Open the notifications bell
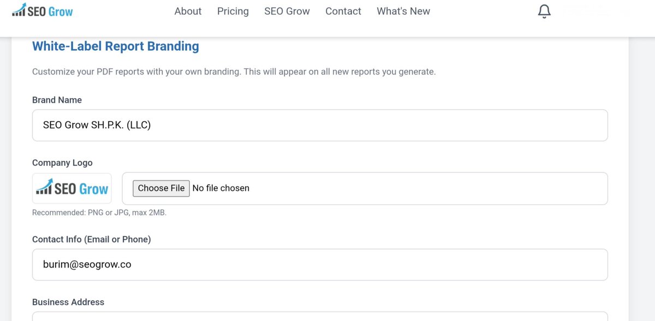The height and width of the screenshot is (321, 655). coord(544,11)
